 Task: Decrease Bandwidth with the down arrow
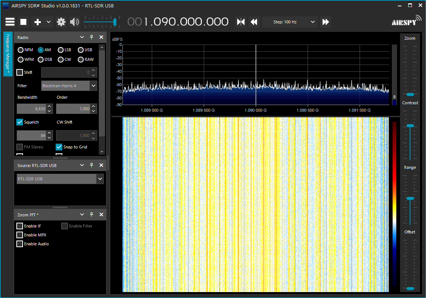49,111
